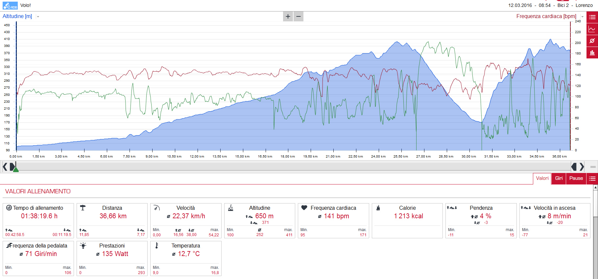The image size is (598, 279).
Task: Click the Velocità speedometer icon
Action: (157, 208)
